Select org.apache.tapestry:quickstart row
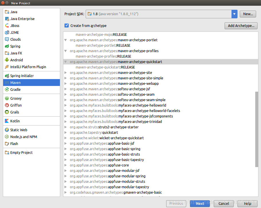 tap(161, 132)
